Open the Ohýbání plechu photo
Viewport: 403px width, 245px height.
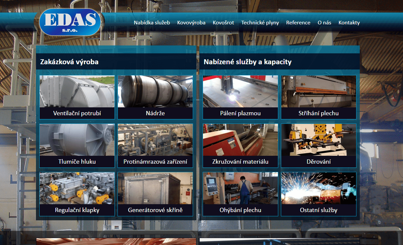pos(240,188)
